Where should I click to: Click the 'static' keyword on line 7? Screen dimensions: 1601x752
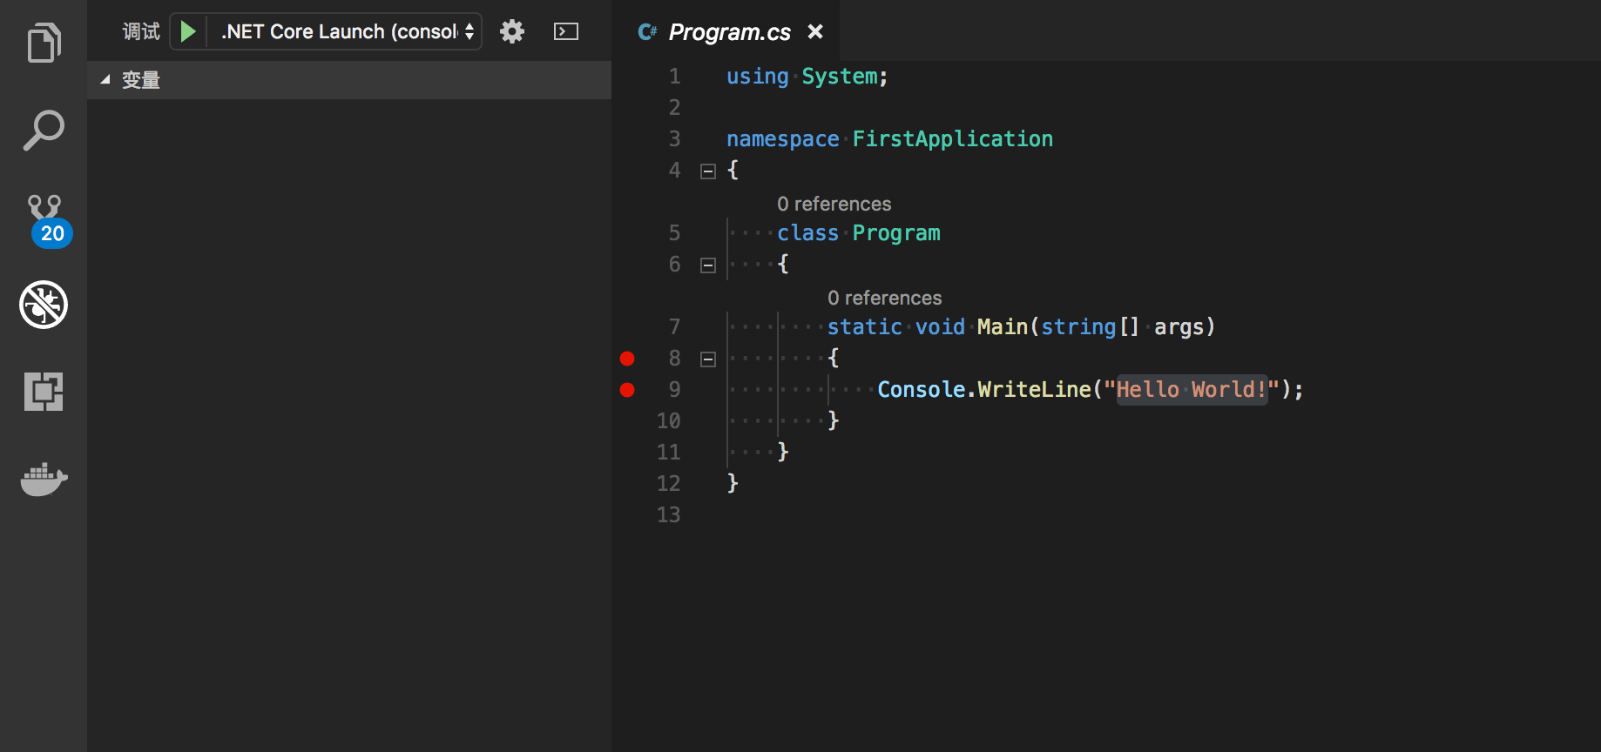click(864, 327)
